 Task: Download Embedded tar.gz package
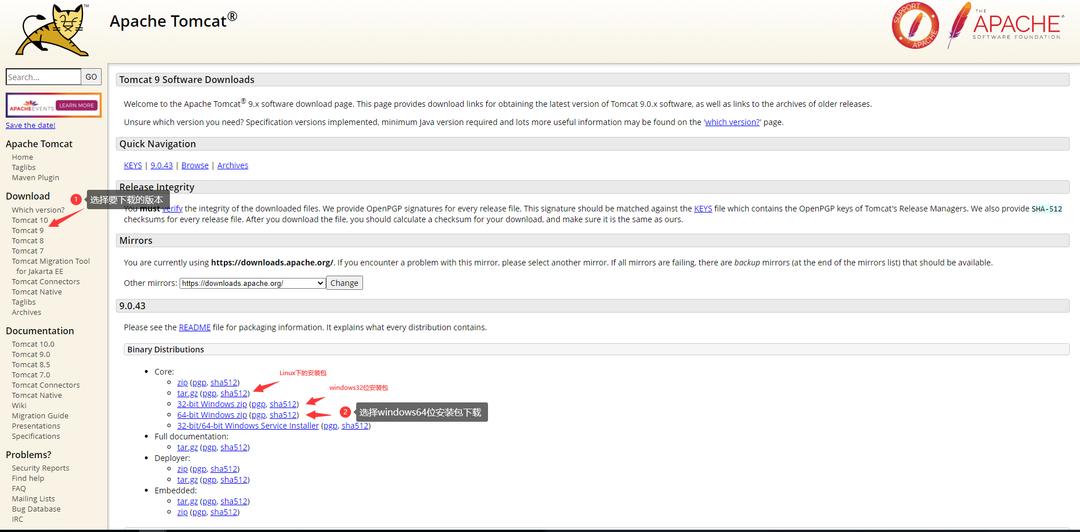(187, 501)
